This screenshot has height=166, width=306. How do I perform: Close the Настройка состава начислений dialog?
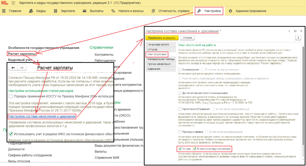[x=301, y=31]
